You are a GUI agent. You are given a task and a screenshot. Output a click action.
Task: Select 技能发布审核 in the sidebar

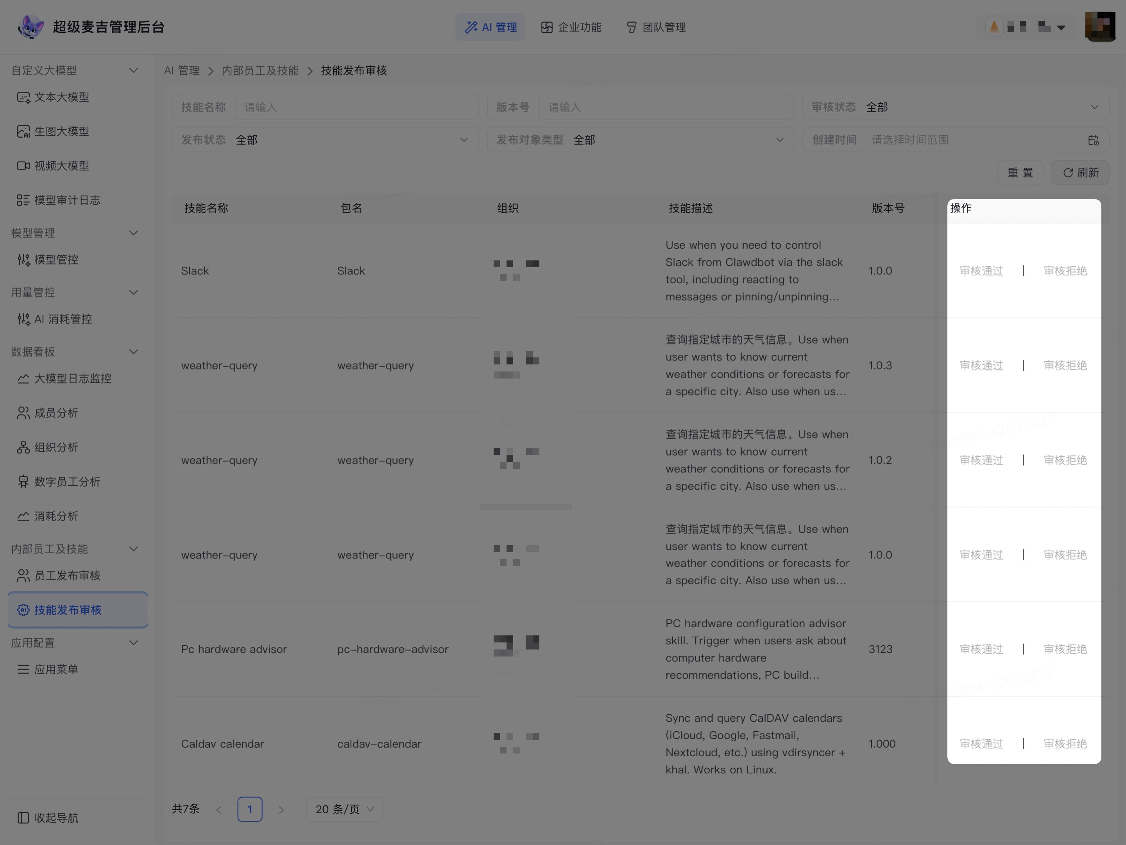[x=77, y=610]
